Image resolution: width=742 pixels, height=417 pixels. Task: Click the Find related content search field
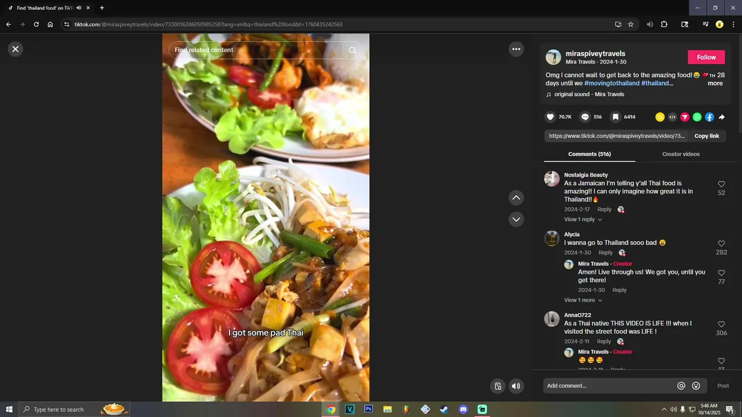point(258,50)
